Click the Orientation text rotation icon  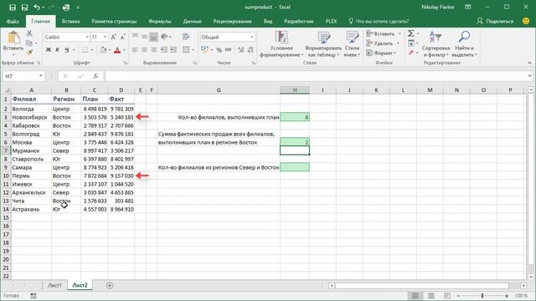(164, 37)
